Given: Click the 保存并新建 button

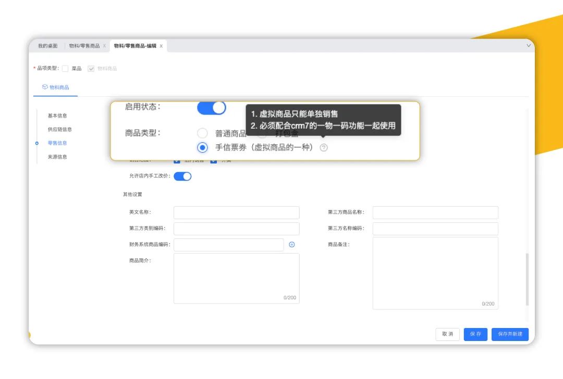Looking at the screenshot, I should tap(510, 334).
